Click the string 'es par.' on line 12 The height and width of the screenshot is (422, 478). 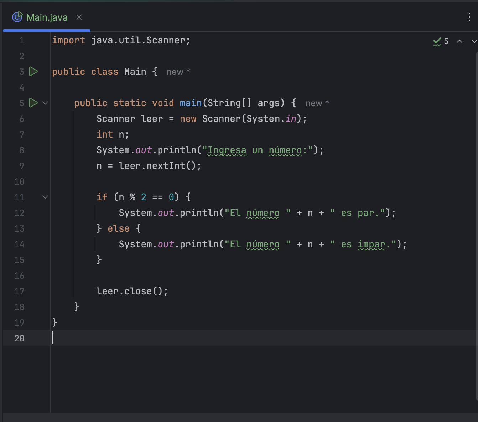tap(360, 213)
